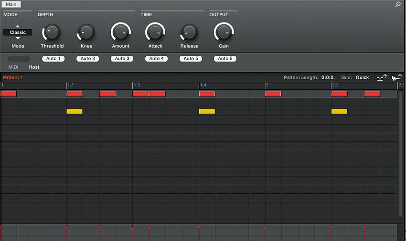Switch to the Host tab

(x=34, y=67)
